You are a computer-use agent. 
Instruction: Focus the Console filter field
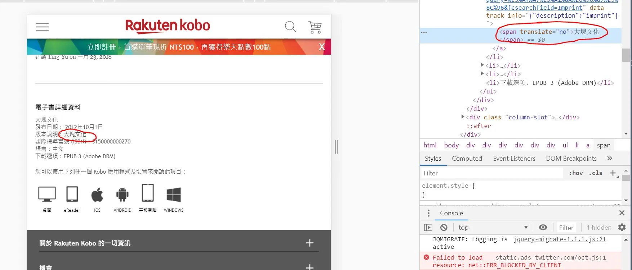pyautogui.click(x=566, y=228)
